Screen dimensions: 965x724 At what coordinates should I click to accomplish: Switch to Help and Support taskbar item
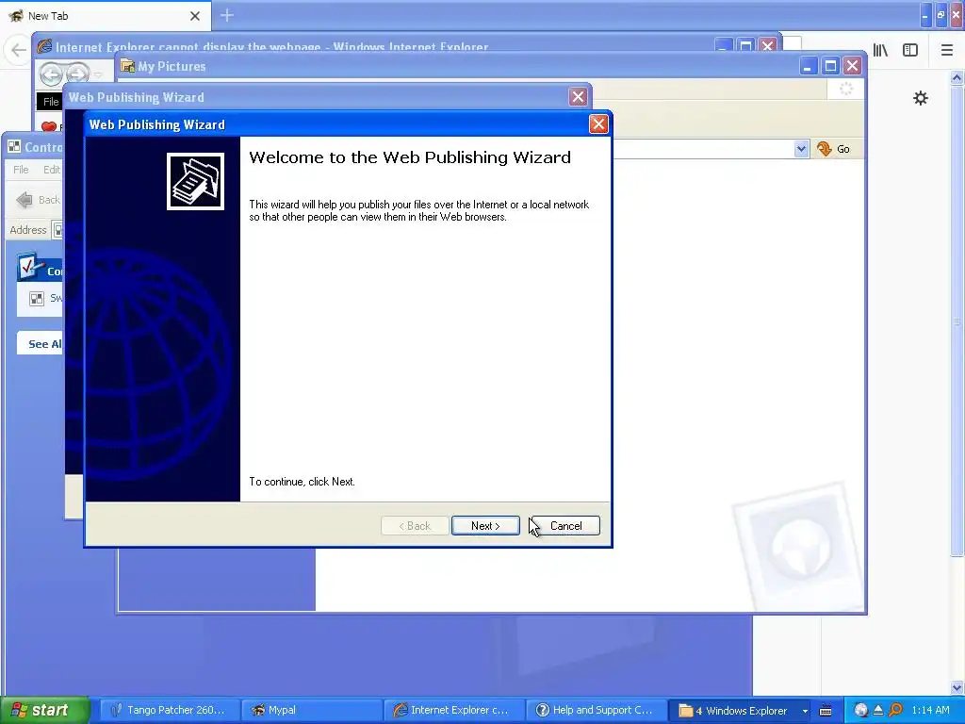596,710
